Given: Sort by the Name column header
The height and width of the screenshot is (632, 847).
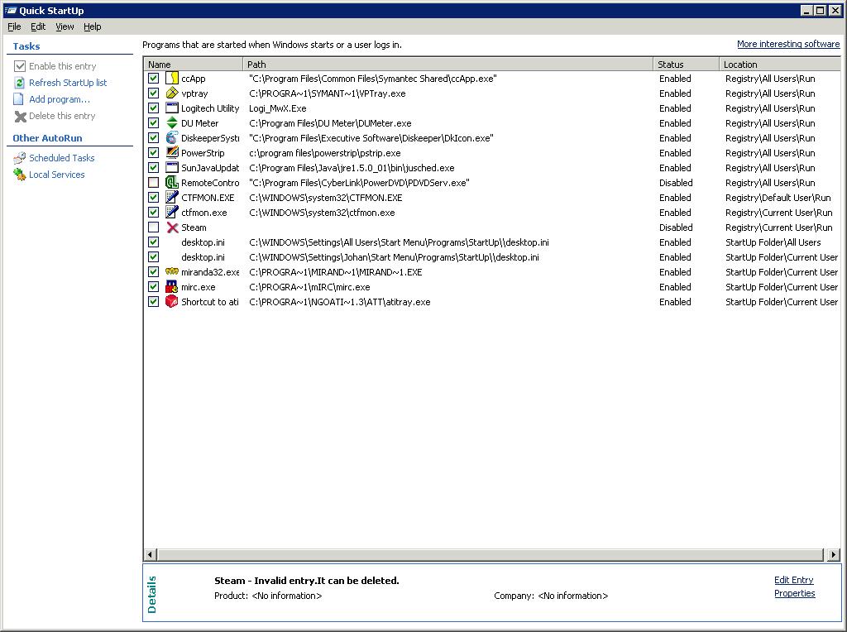Looking at the screenshot, I should point(194,65).
